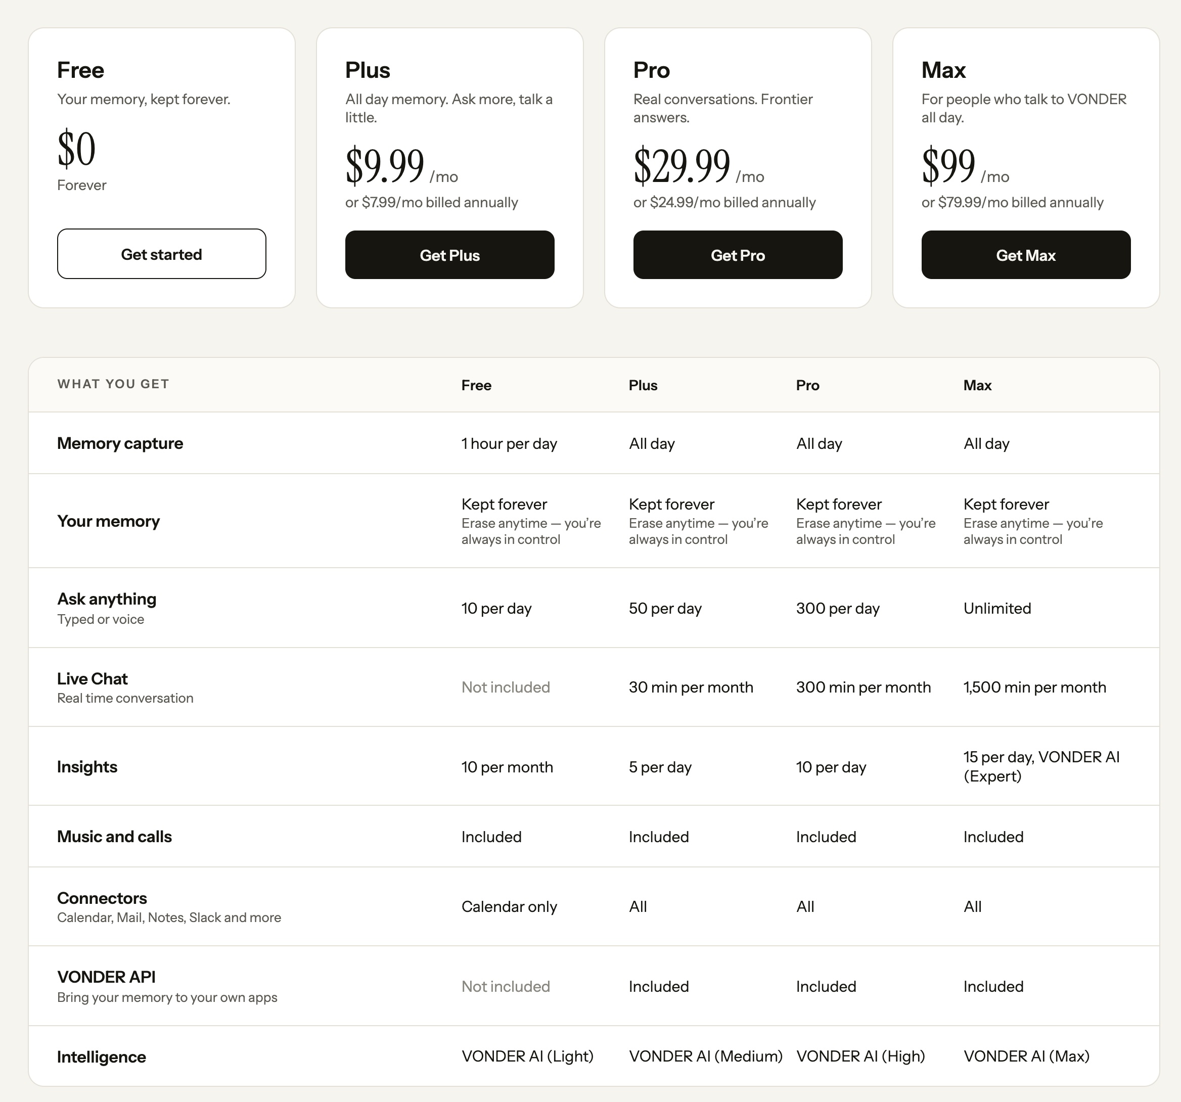Click 'Typed or voice' subtitle under Ask anything
This screenshot has width=1181, height=1102.
tap(101, 619)
